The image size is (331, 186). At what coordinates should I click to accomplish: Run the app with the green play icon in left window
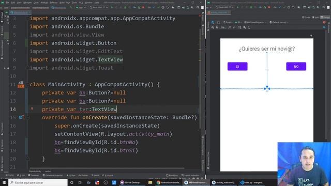(112, 7)
